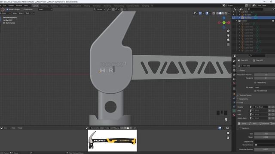Toggle camera view icon in 3D viewport
This screenshot has height=154, width=275.
pos(228,40)
